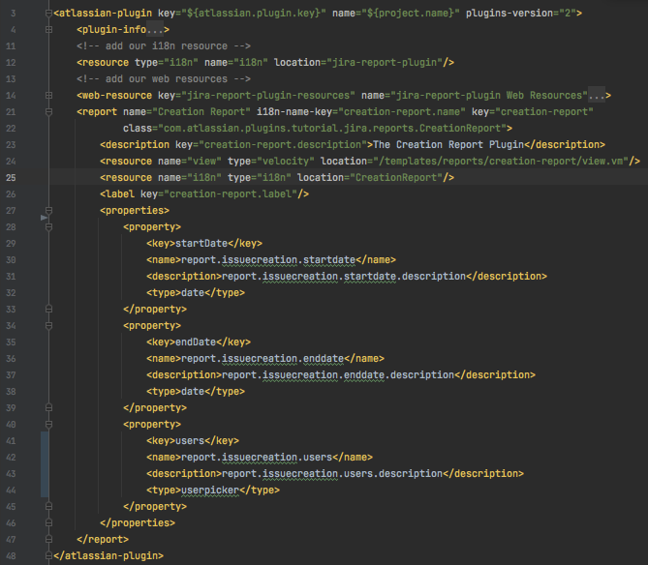
Task: Click the changed-lines marker beside line 42
Action: [45, 464]
